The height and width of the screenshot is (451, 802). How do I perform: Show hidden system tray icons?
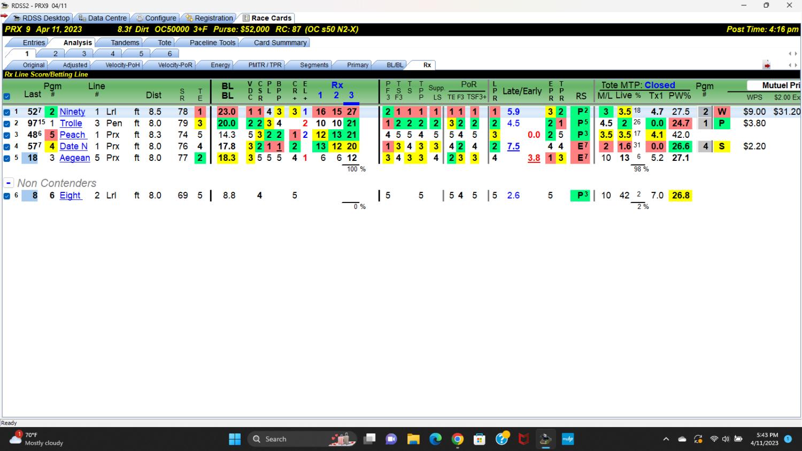pos(666,439)
